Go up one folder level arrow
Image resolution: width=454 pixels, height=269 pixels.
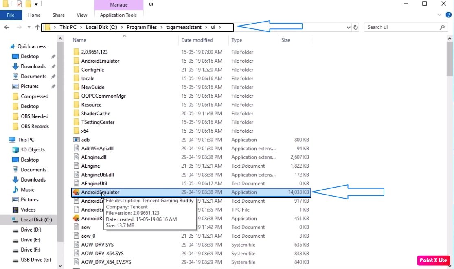pyautogui.click(x=37, y=27)
